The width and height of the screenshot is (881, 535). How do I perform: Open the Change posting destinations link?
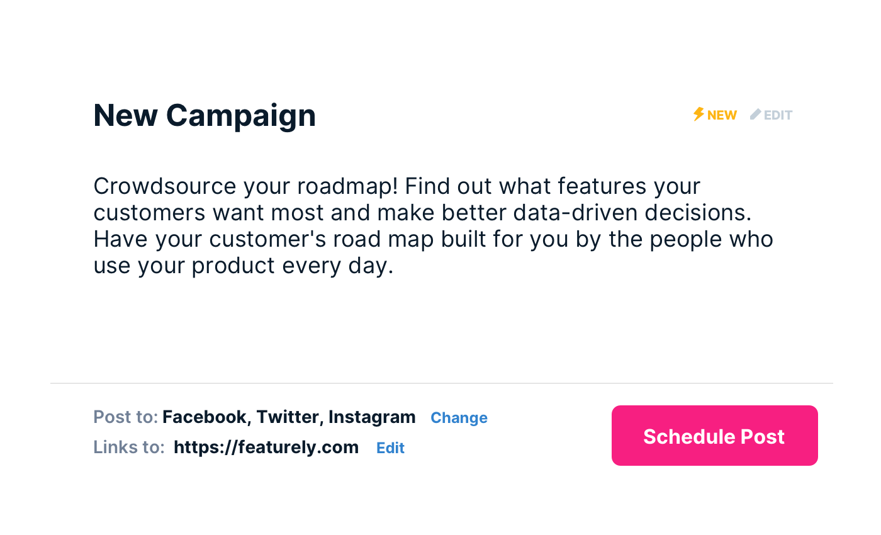459,417
